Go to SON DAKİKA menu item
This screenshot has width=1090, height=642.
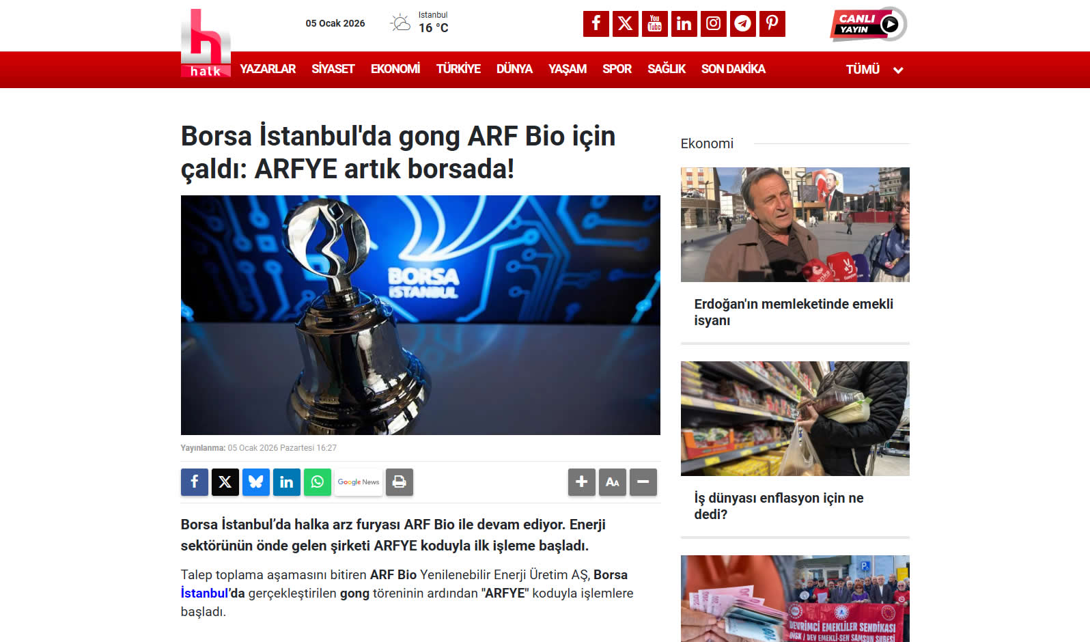(x=733, y=69)
